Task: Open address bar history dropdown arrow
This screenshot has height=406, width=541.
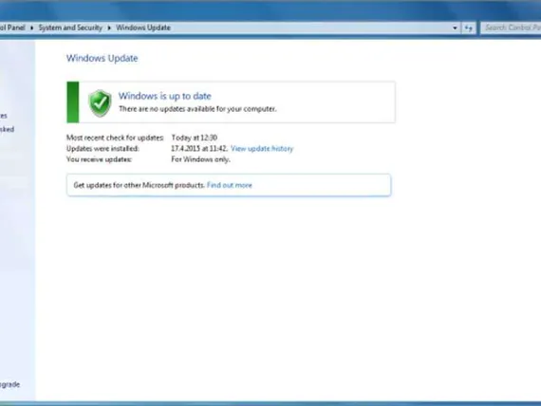Action: tap(455, 28)
